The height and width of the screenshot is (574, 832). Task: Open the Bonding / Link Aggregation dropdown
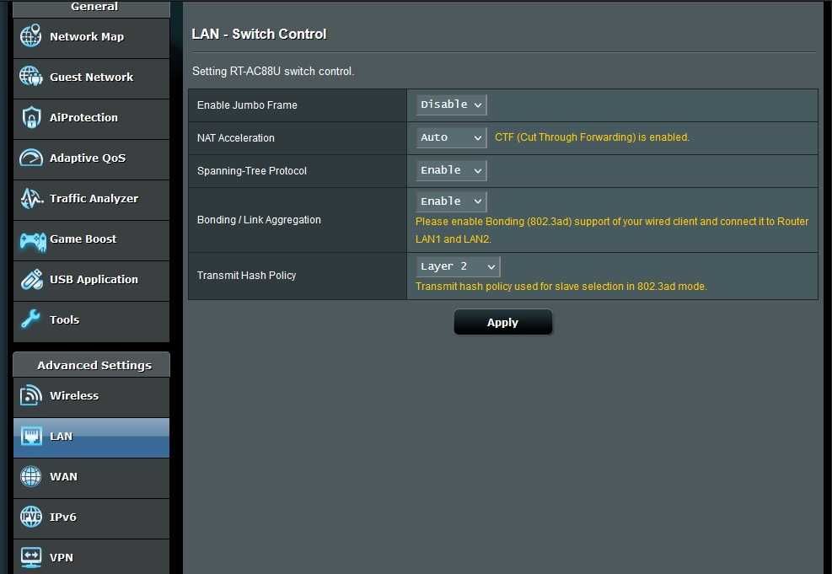pos(451,201)
